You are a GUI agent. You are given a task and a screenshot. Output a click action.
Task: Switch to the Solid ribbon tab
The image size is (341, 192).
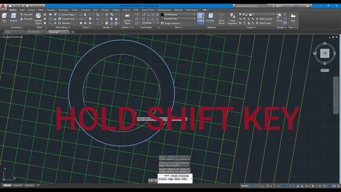click(x=22, y=10)
